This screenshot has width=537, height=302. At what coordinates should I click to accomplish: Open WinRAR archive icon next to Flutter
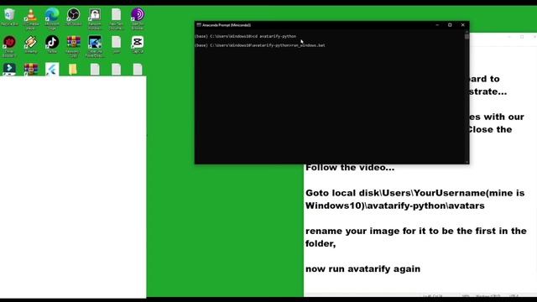pos(31,69)
